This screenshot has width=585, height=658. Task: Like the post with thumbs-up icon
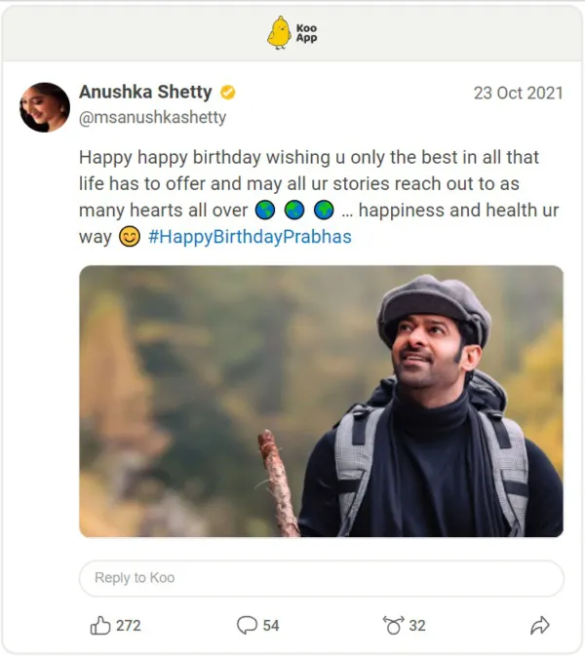click(100, 626)
